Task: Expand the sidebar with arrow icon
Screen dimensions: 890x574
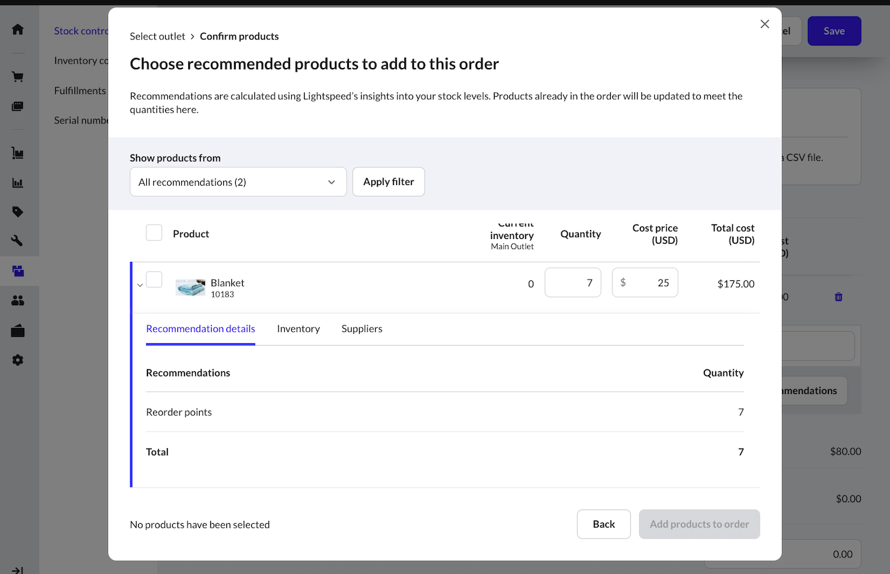Action: tap(18, 570)
